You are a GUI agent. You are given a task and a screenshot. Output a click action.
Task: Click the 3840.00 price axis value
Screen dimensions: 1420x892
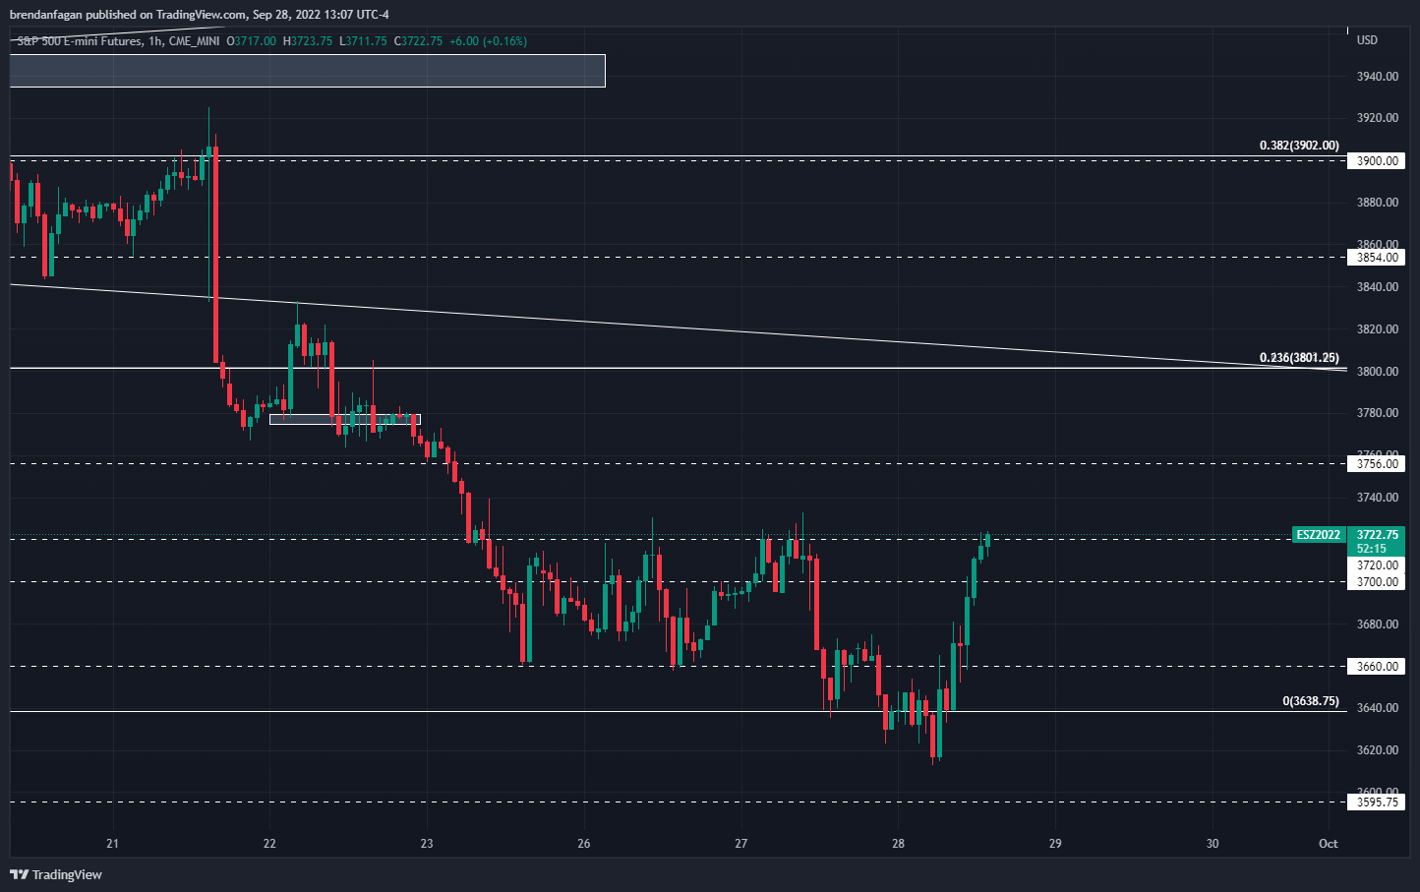1377,287
